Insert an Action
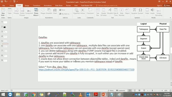 tap(83, 11)
